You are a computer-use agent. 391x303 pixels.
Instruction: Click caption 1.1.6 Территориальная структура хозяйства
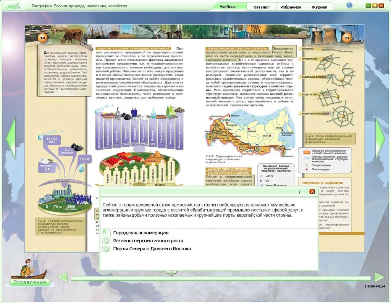pyautogui.click(x=224, y=159)
